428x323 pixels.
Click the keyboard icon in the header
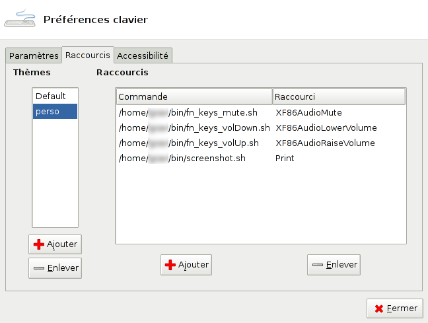[20, 18]
